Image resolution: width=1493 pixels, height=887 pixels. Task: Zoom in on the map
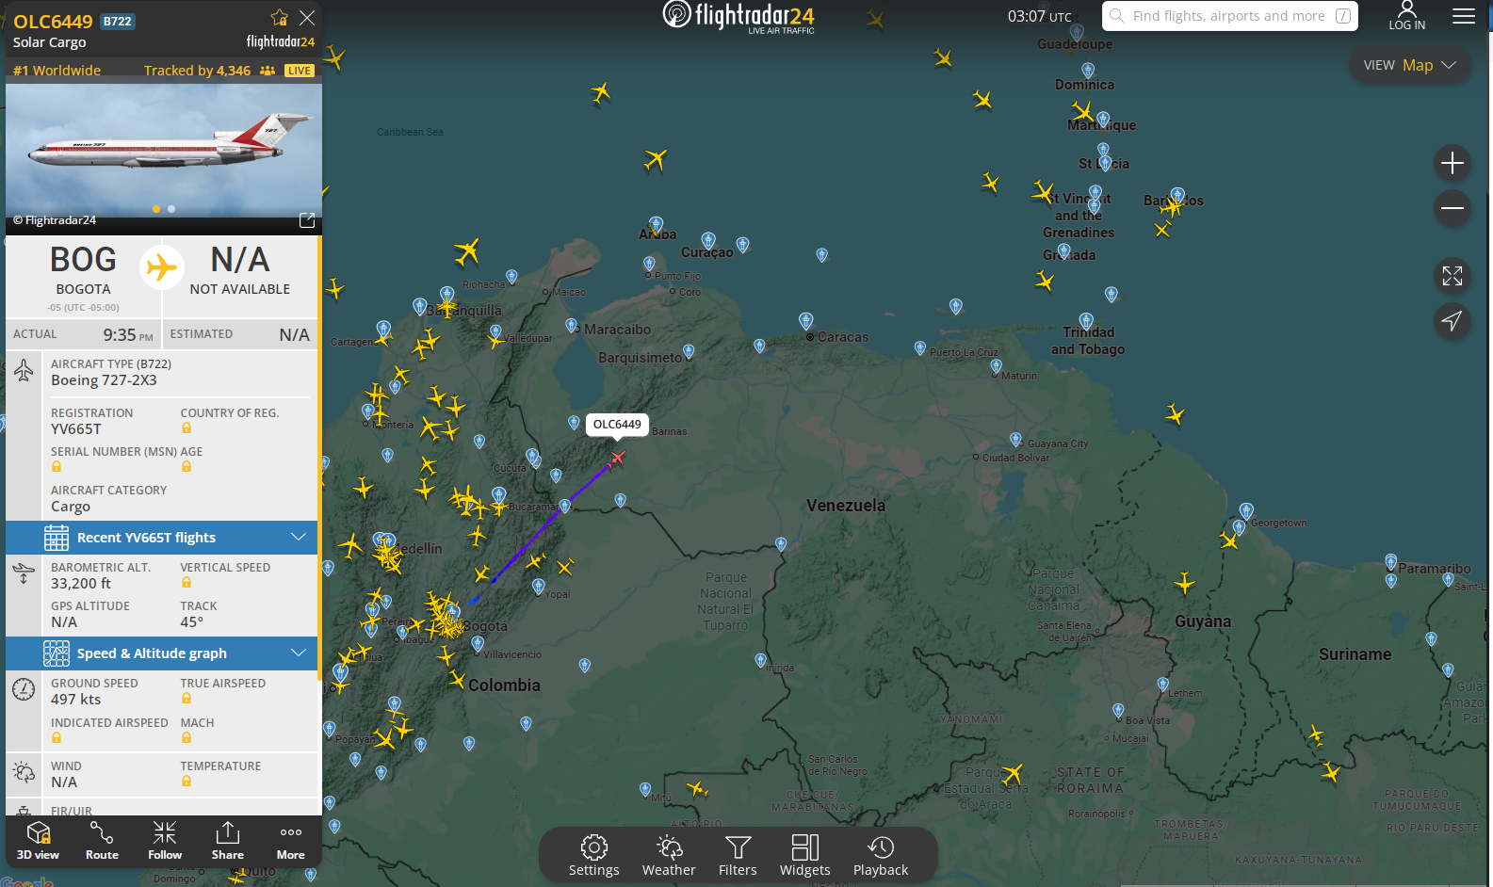click(1452, 163)
